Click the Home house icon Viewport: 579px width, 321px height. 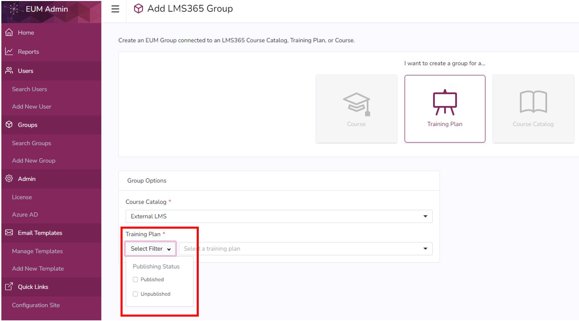9,32
